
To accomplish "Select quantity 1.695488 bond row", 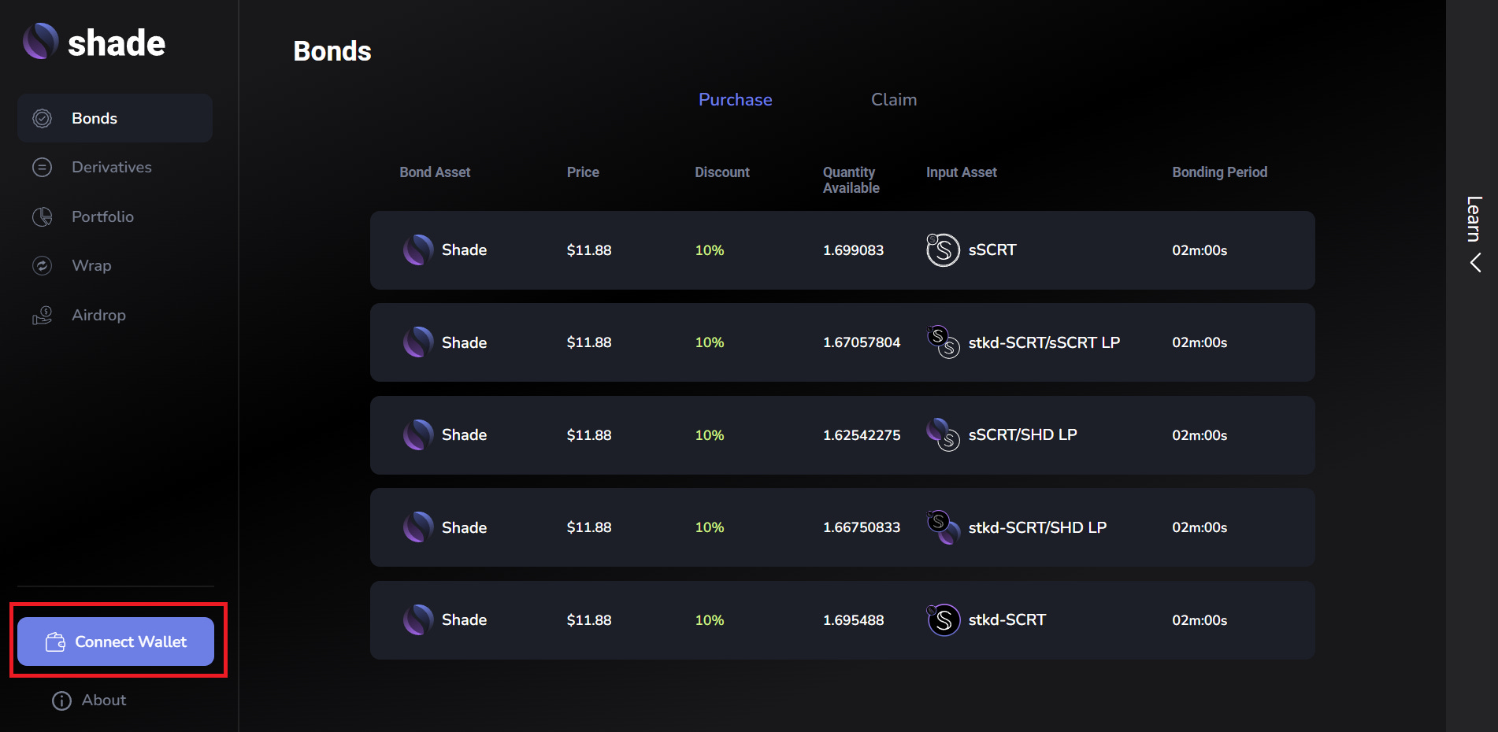I will click(853, 620).
